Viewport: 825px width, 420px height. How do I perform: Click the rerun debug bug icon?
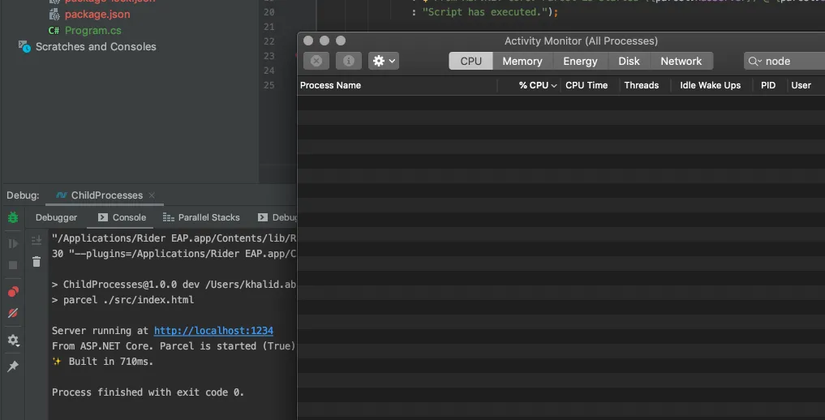click(13, 217)
